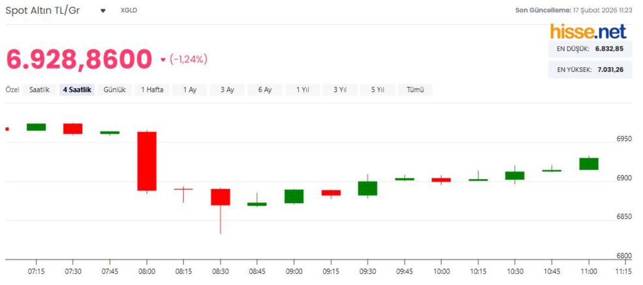Screen dimensions: 643x285
Task: Click the EN YÜKSEK value box
Action: [x=589, y=70]
